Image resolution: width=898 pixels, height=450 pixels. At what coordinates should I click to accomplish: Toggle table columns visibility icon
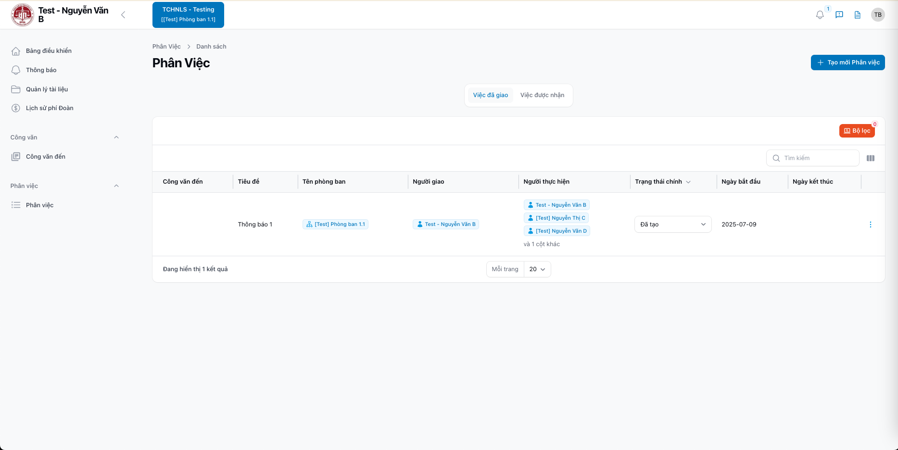tap(871, 158)
